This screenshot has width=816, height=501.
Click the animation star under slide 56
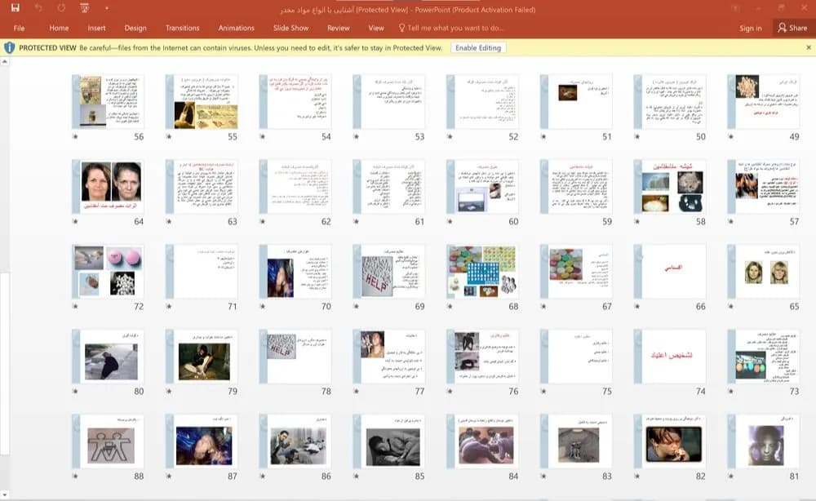[x=75, y=136]
